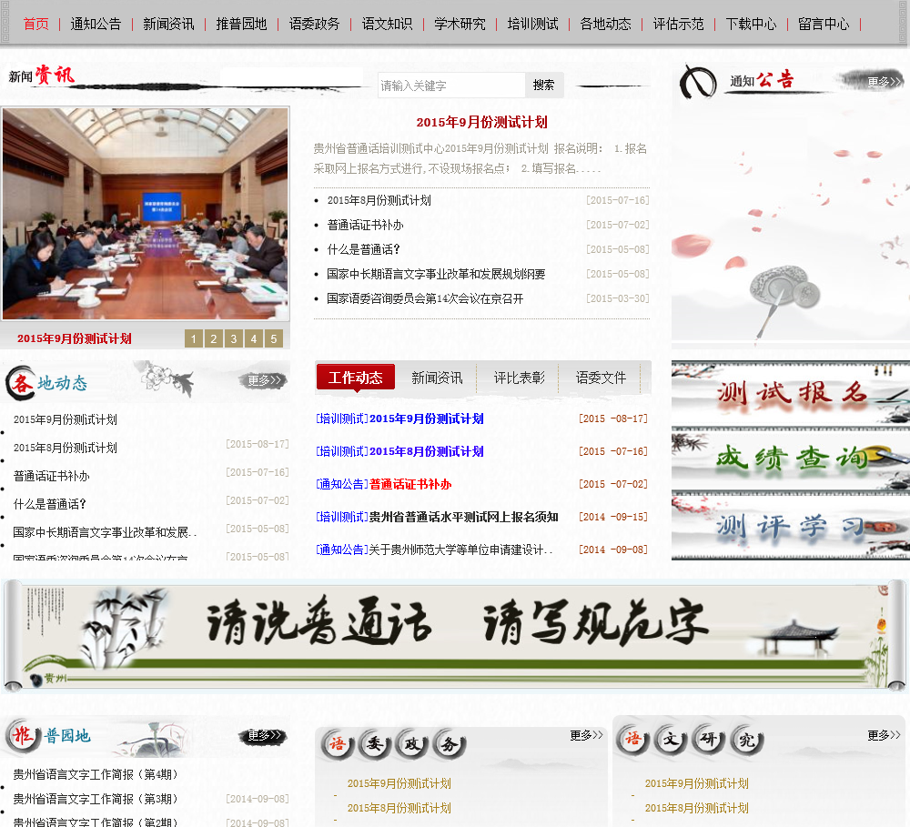
Task: Open the 更多 button in 推普园地 section
Action: (x=264, y=736)
